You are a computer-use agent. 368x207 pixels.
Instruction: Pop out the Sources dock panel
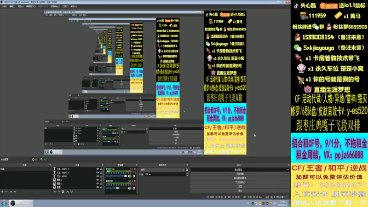pos(103,165)
